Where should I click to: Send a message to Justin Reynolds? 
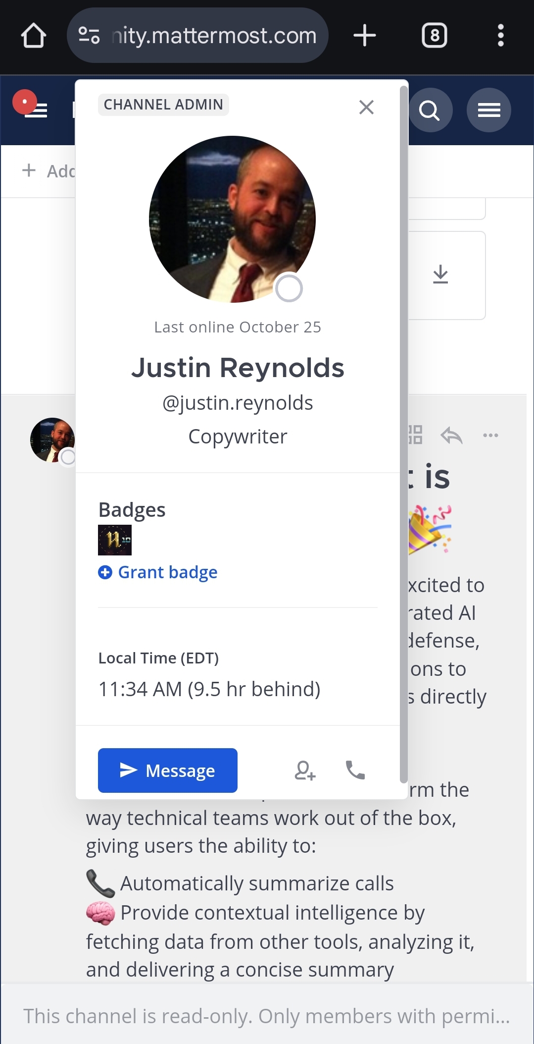[x=168, y=770]
